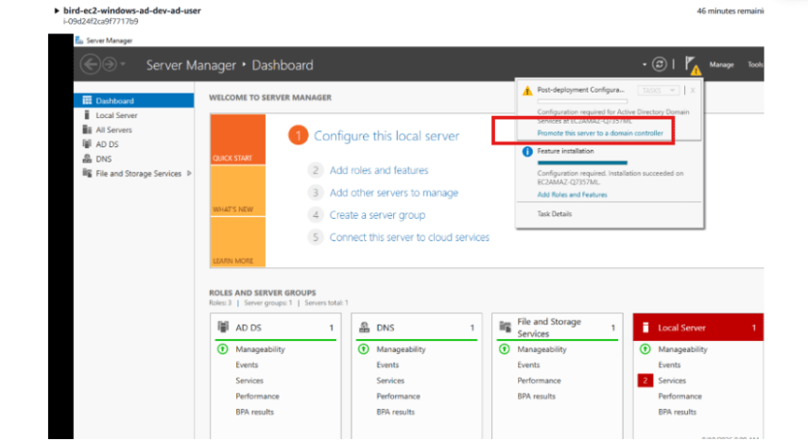Click Configure this local server link

[x=387, y=136]
